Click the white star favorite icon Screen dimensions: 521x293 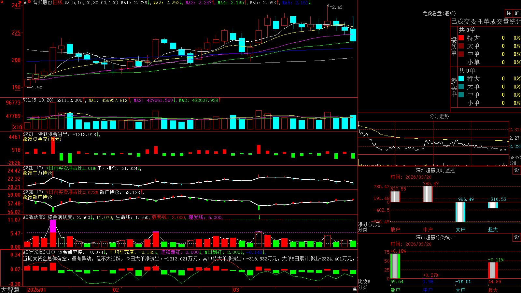(x=25, y=3)
